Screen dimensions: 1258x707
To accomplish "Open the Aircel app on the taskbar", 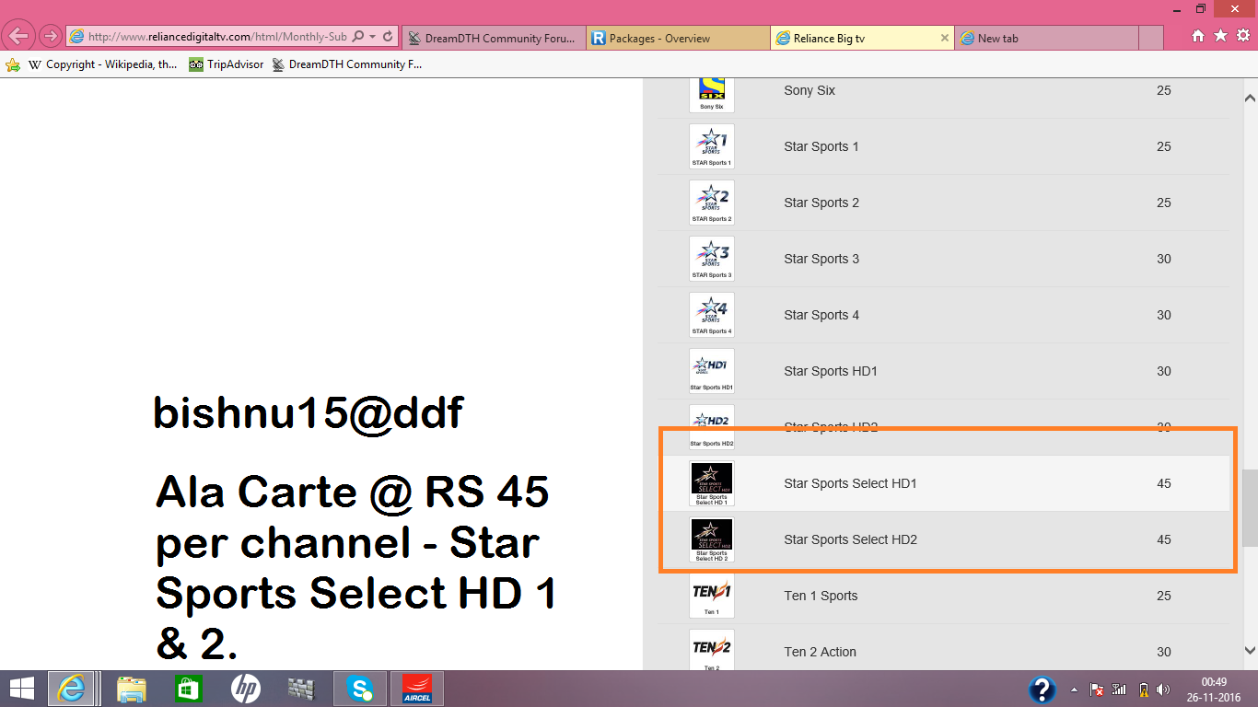I will (x=417, y=689).
